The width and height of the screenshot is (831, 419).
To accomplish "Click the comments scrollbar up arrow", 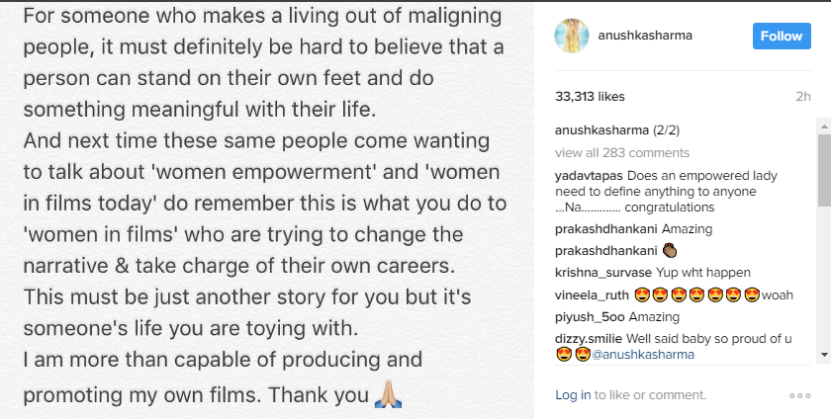I will [824, 124].
